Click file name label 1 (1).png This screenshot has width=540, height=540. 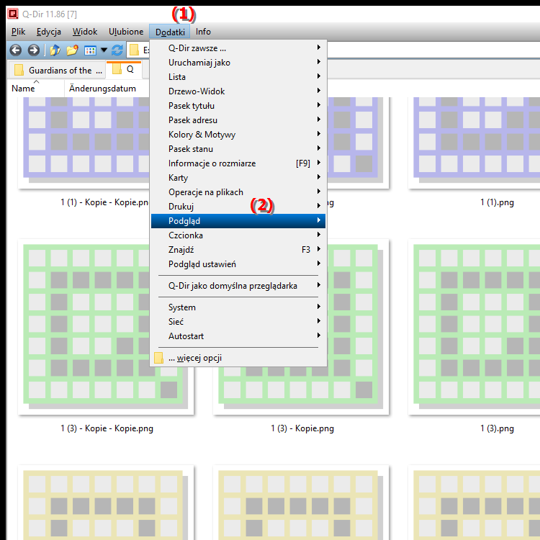(497, 202)
